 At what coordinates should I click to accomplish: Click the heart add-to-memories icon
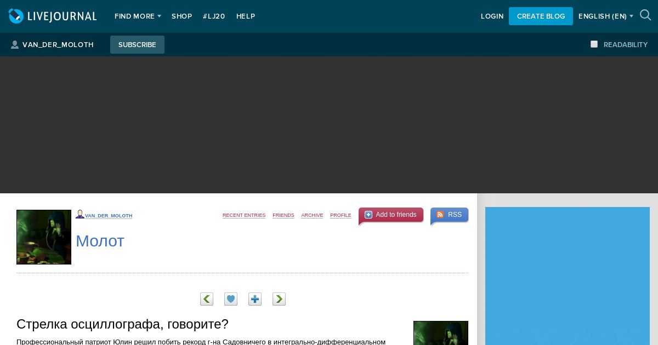(x=231, y=299)
